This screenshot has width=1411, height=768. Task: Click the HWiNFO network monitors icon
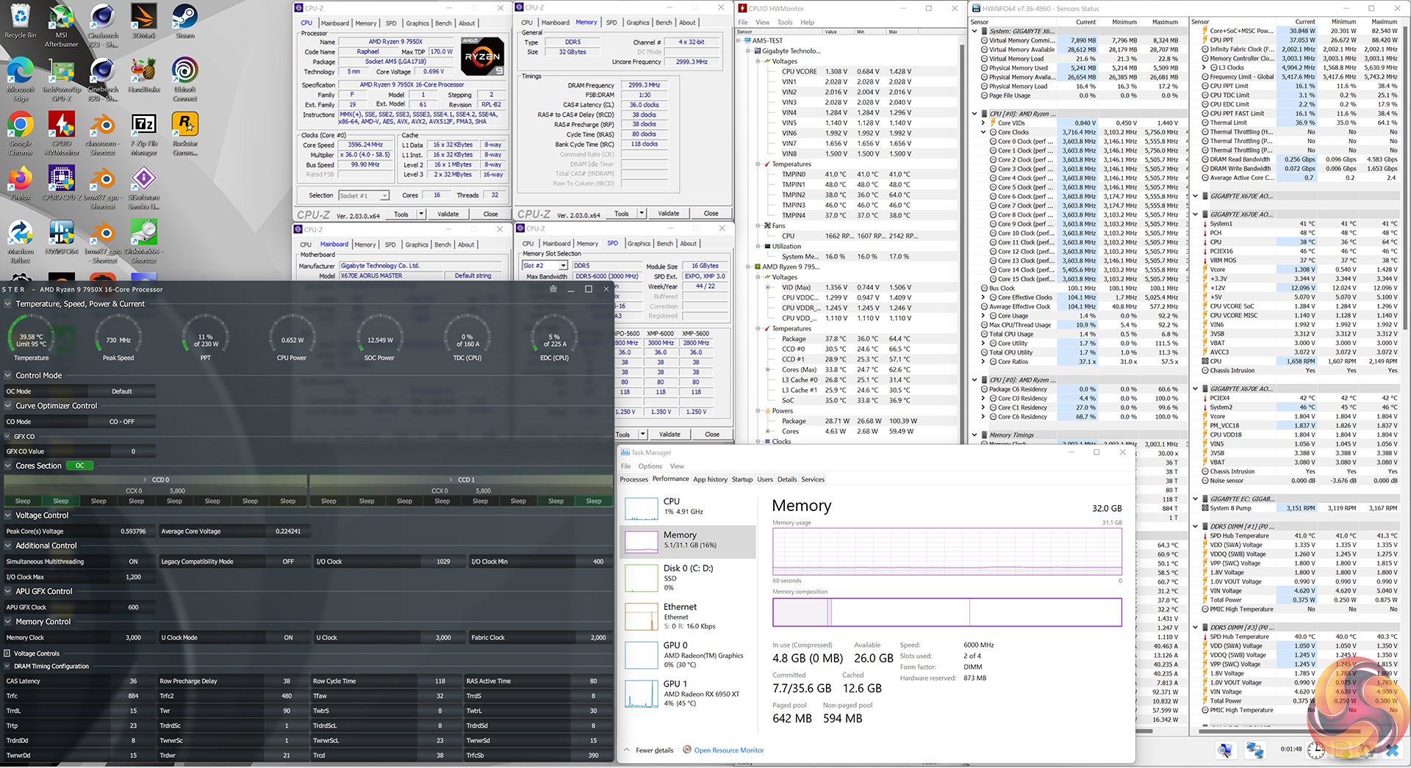coord(1254,750)
